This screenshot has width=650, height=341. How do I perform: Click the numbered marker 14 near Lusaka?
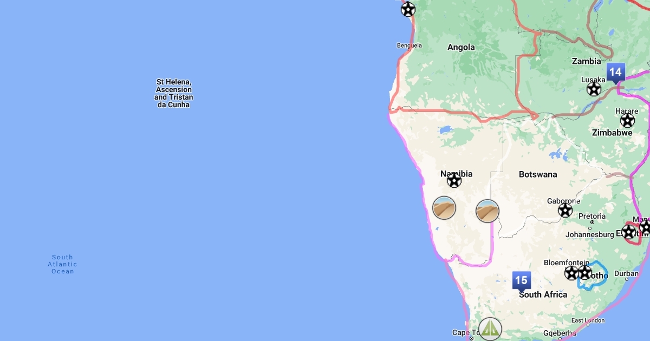[615, 72]
